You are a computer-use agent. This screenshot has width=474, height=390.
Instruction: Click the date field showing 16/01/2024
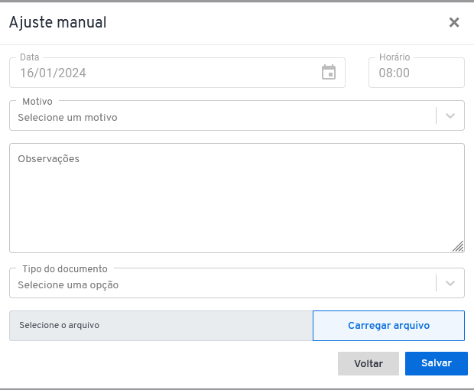(177, 73)
